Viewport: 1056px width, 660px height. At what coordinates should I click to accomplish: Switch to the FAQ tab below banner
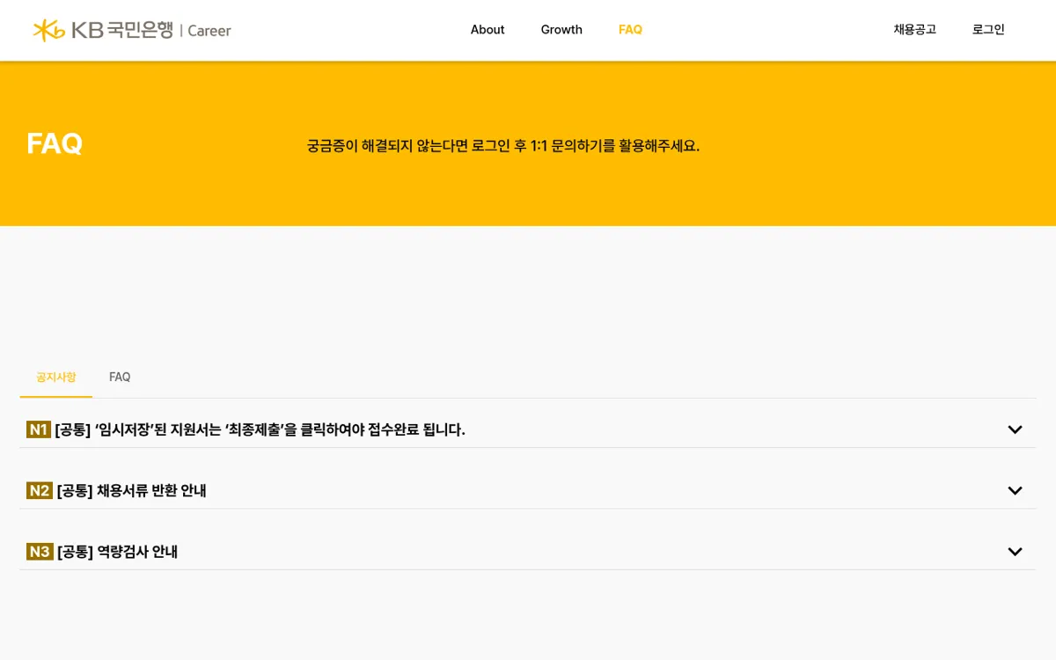[x=120, y=377]
